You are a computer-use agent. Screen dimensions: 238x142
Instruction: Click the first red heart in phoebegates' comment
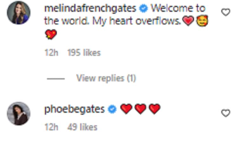(x=126, y=109)
